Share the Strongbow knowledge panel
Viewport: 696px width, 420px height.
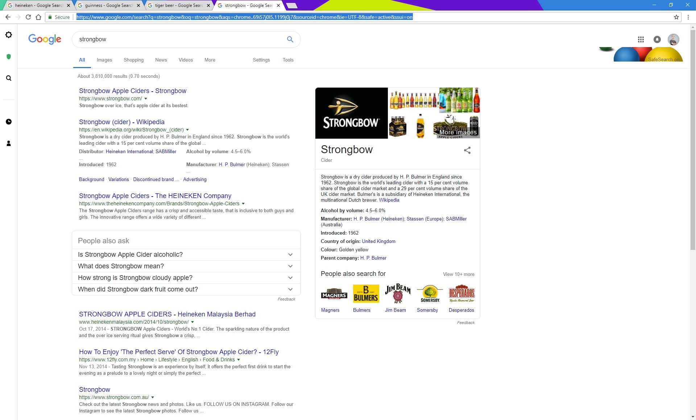467,150
